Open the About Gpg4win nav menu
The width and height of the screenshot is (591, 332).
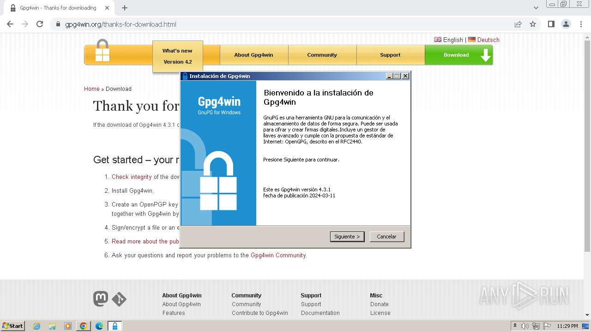[x=253, y=55]
